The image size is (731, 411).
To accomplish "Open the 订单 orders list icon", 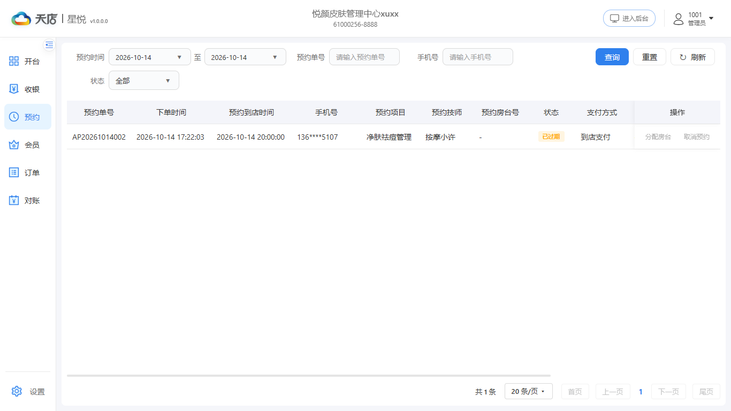I will point(14,172).
